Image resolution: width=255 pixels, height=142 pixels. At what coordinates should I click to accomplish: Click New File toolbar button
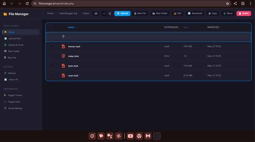click(x=140, y=13)
